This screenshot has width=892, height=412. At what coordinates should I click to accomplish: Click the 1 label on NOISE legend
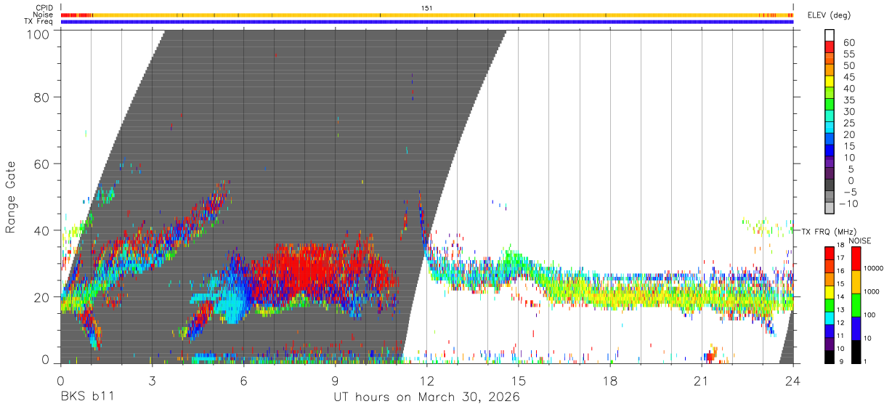(x=864, y=361)
